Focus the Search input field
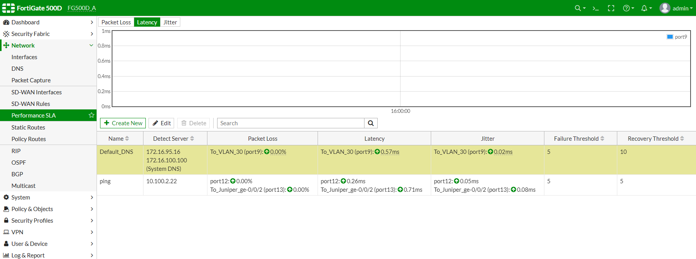696x259 pixels. 291,123
